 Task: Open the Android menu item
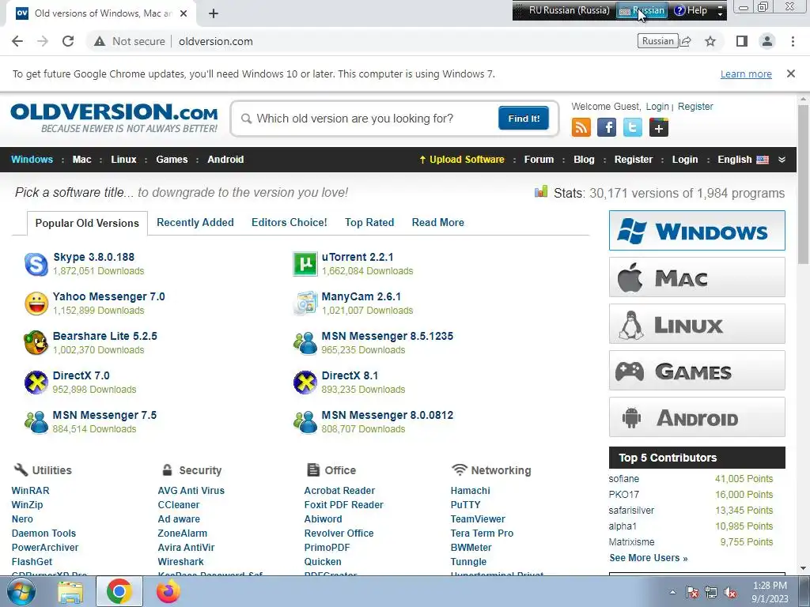pos(225,160)
